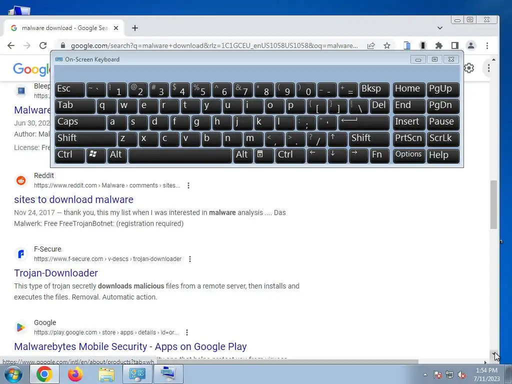The height and width of the screenshot is (384, 512).
Task: Toggle the ScrLk key
Action: [443, 139]
